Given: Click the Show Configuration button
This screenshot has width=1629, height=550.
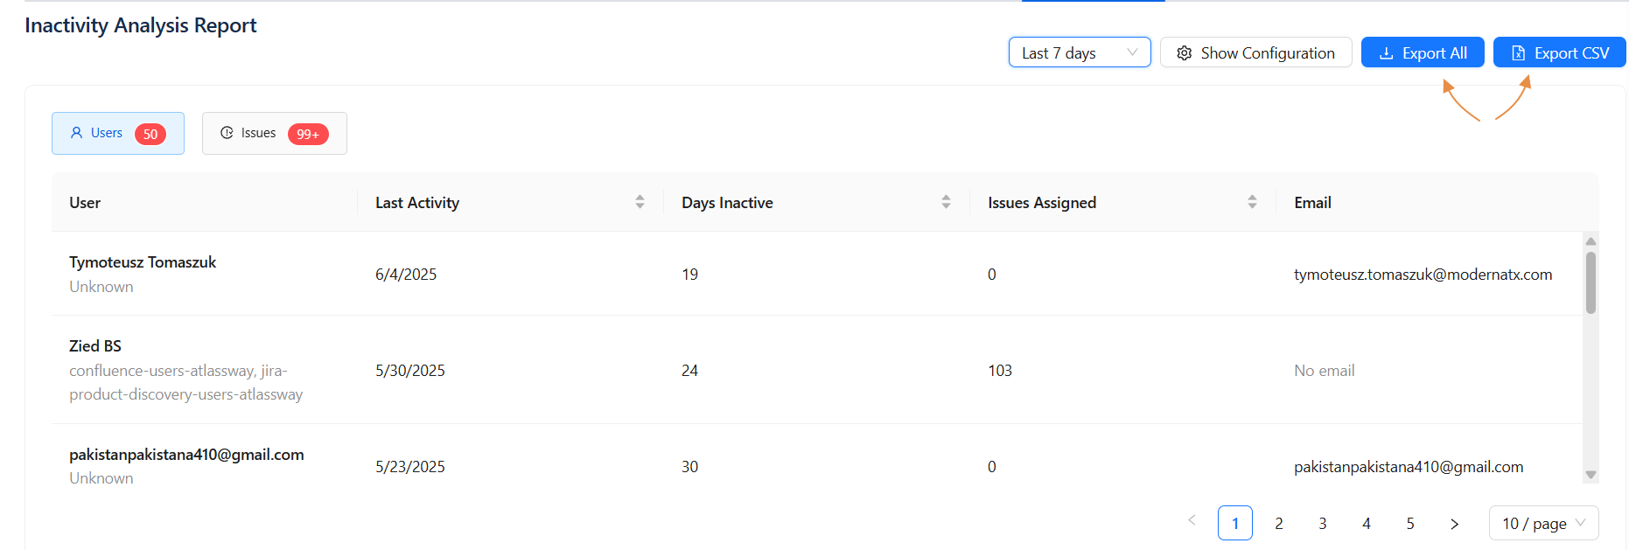Looking at the screenshot, I should click(x=1255, y=52).
